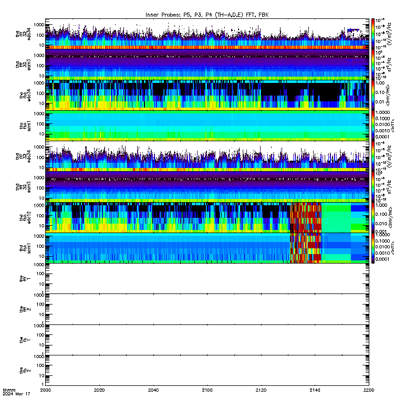394x420 pixels.
Task: Click the 2200 time axis label
Action: (369, 390)
